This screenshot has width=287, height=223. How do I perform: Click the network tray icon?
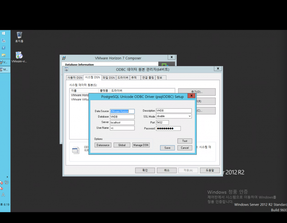coord(6,182)
